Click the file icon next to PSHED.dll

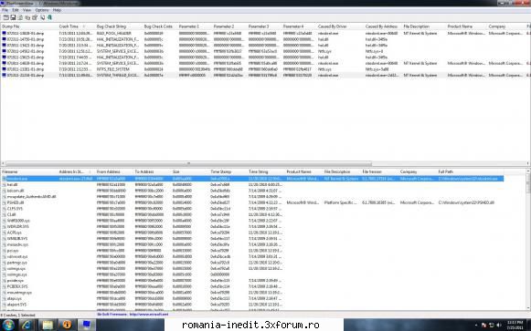pyautogui.click(x=4, y=202)
